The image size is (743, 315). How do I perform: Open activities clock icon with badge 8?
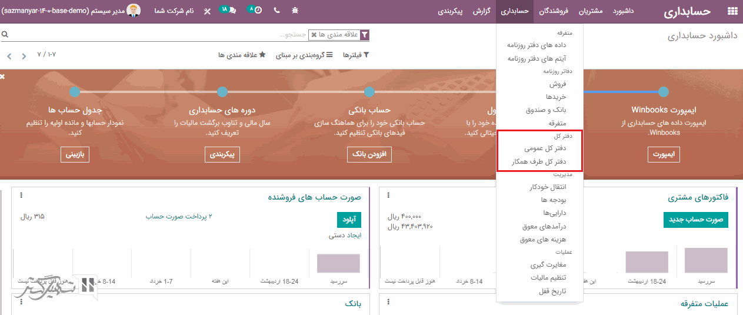256,11
